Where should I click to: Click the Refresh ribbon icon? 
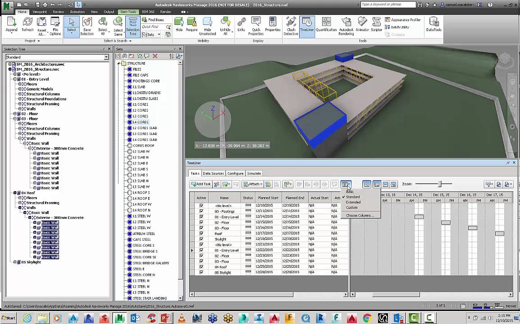coord(27,25)
